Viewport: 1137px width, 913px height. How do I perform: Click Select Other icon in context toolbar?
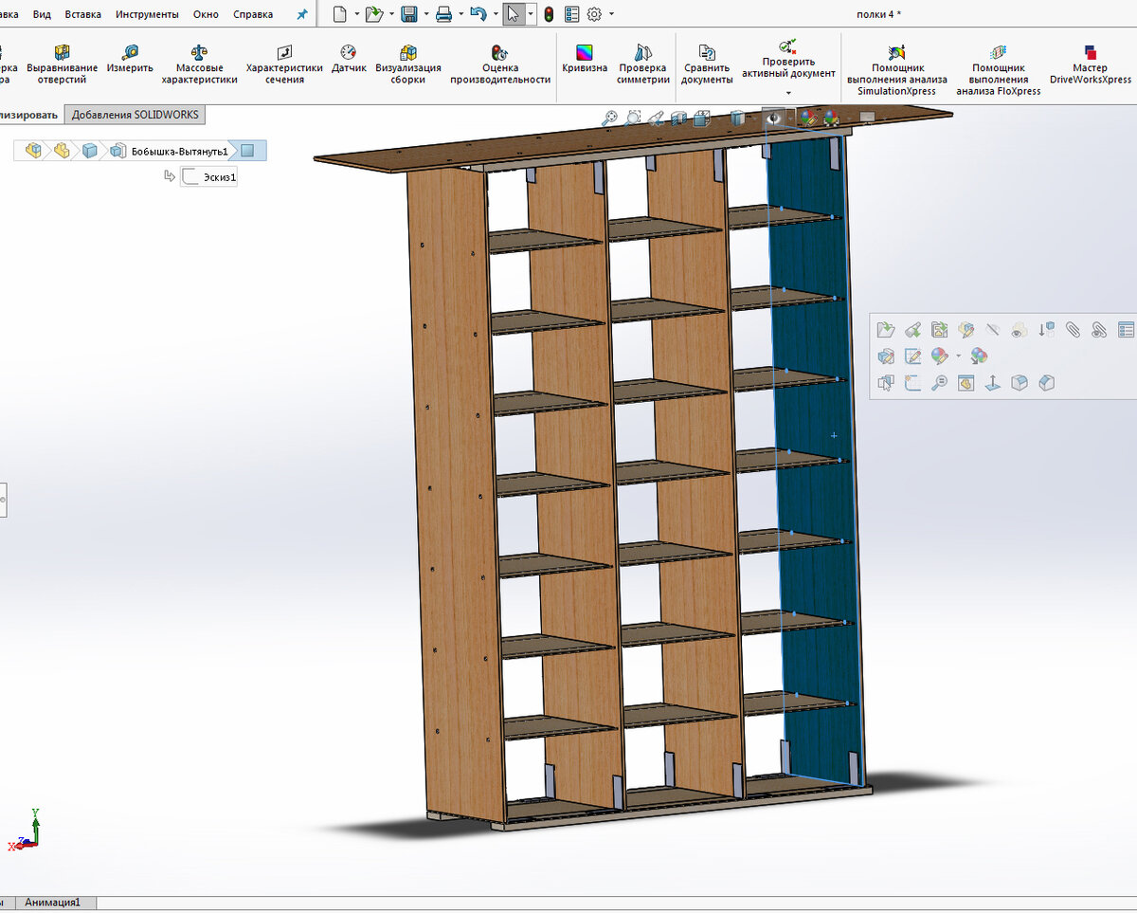click(x=886, y=383)
